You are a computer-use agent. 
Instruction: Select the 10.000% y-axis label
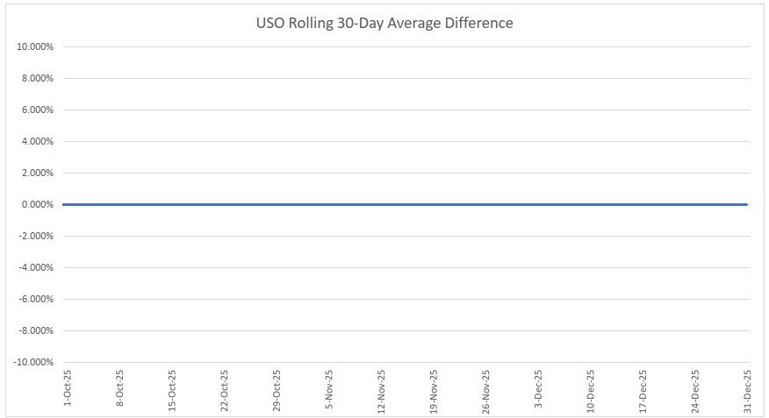pos(35,46)
